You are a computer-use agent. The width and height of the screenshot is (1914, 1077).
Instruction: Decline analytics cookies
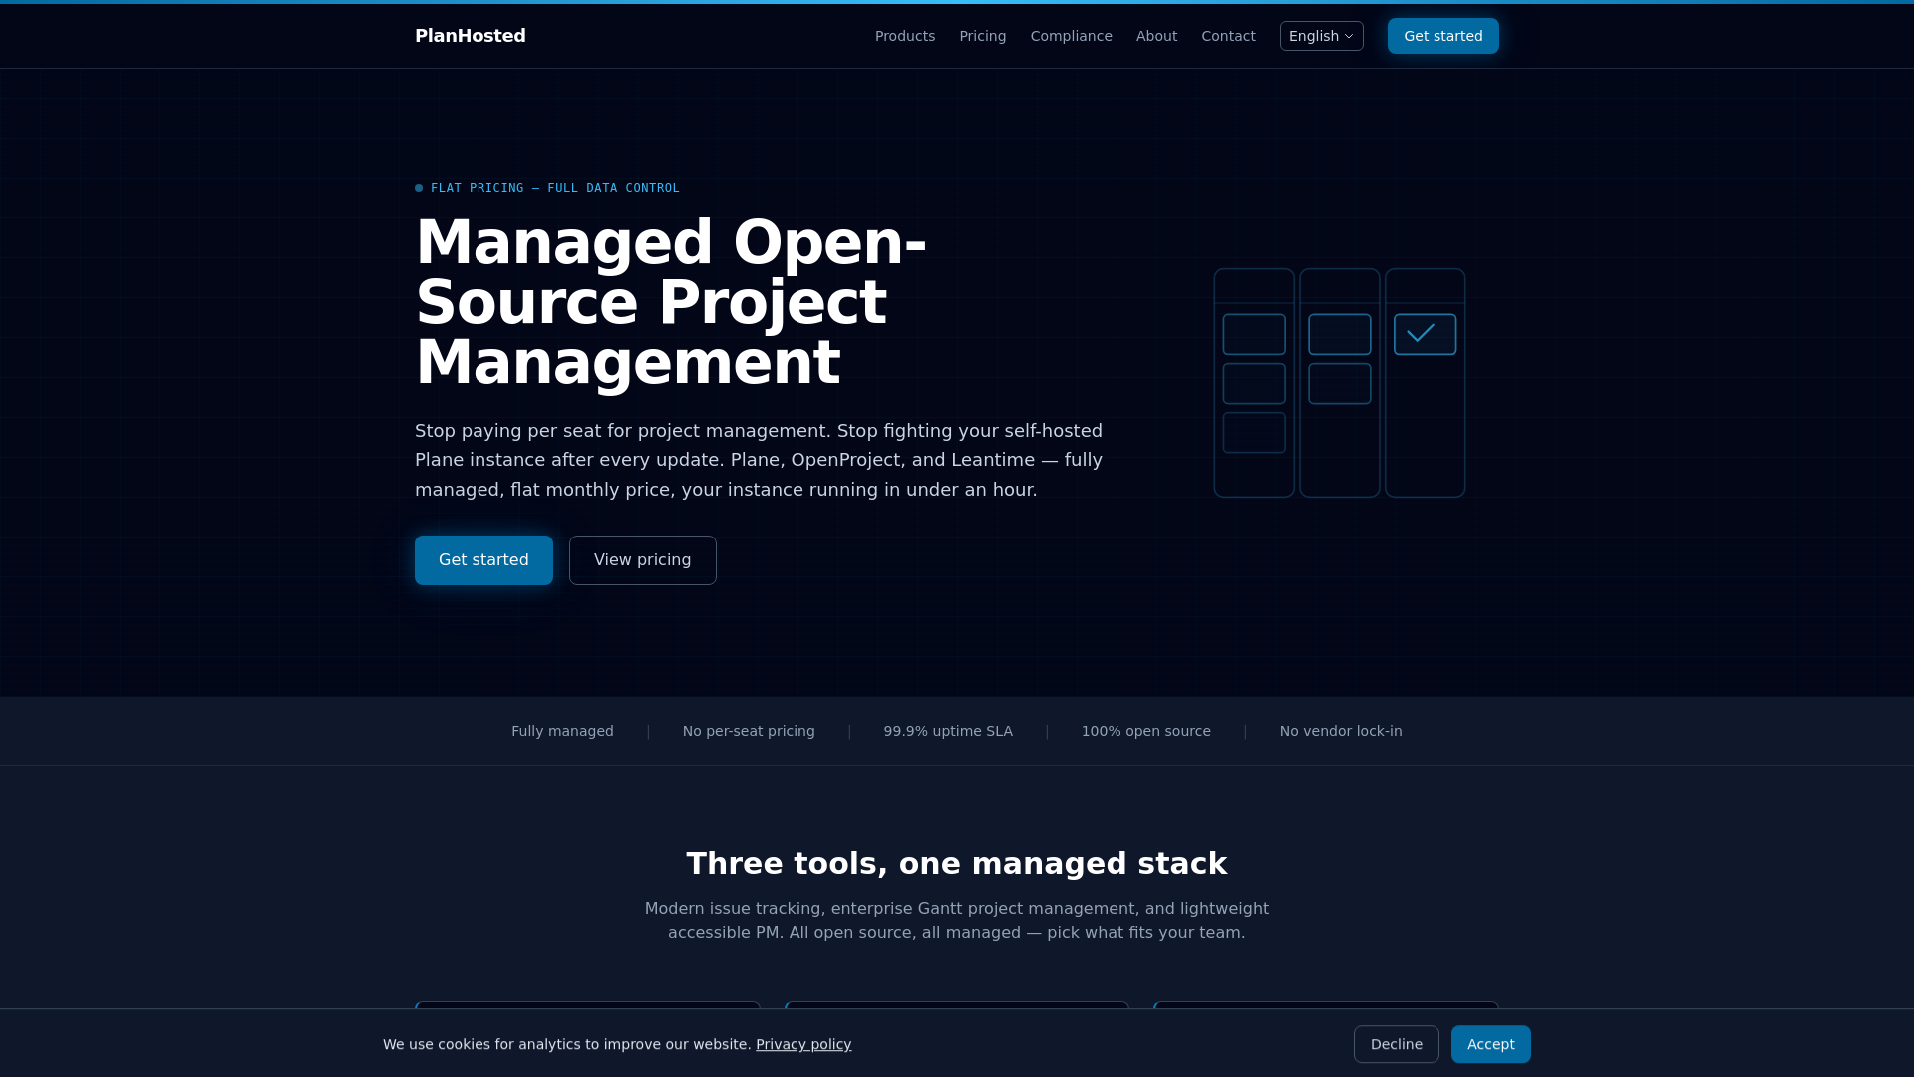click(1396, 1044)
